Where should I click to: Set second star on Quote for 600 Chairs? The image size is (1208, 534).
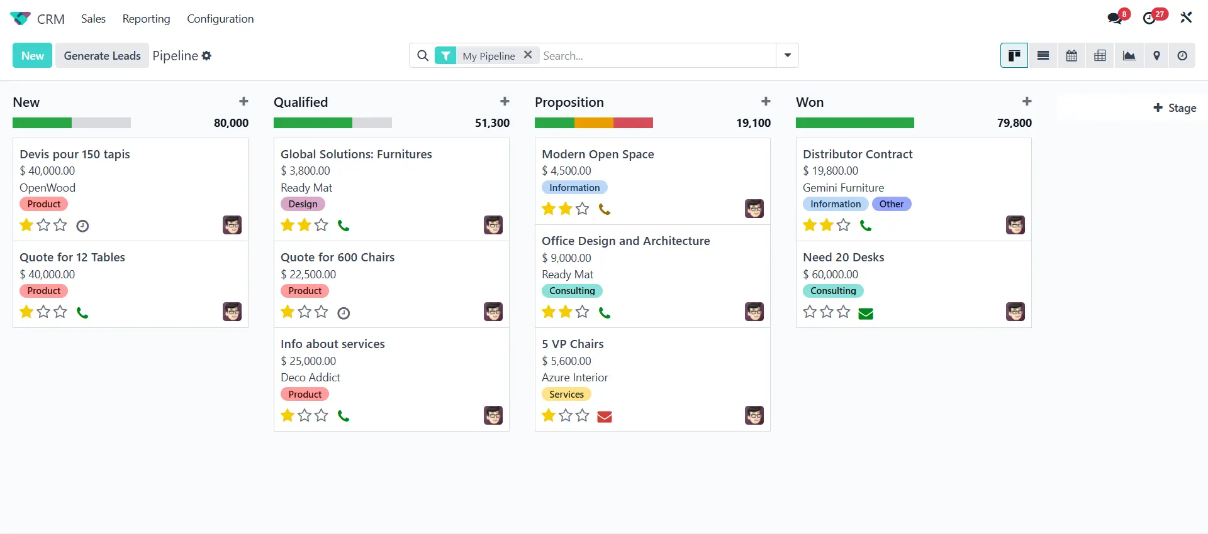(305, 312)
